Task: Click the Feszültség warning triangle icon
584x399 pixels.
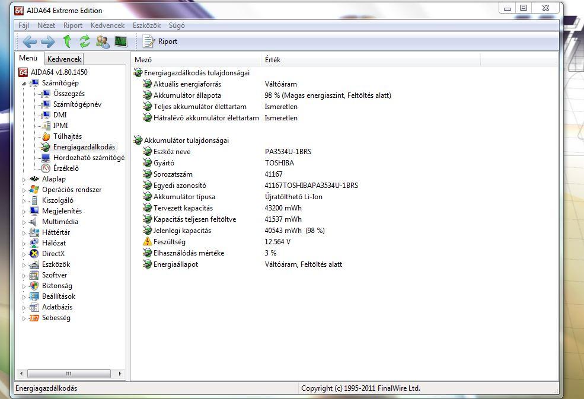Action: pyautogui.click(x=148, y=241)
